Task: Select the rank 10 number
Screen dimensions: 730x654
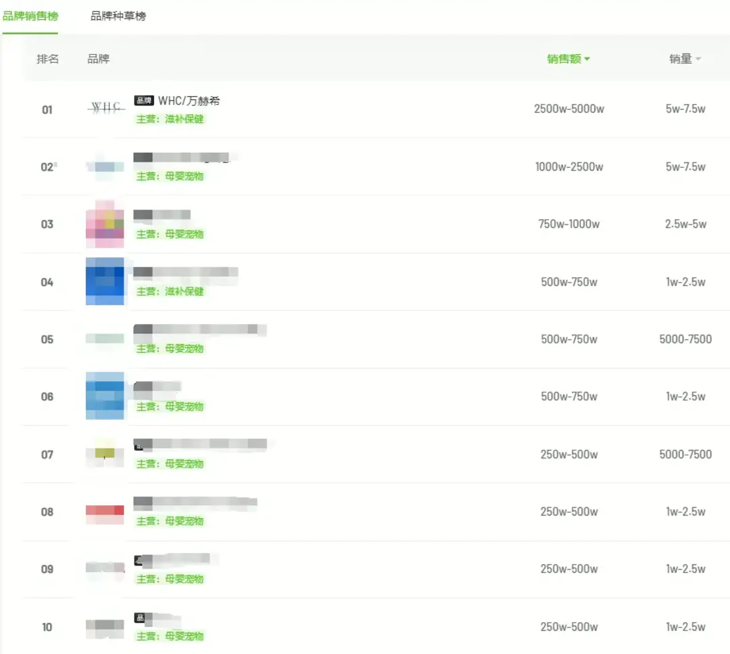Action: (47, 627)
